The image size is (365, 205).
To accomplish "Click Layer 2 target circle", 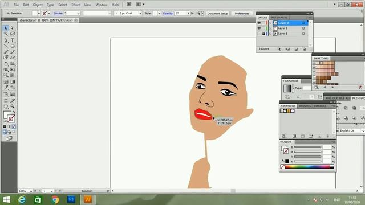I will coord(303,23).
